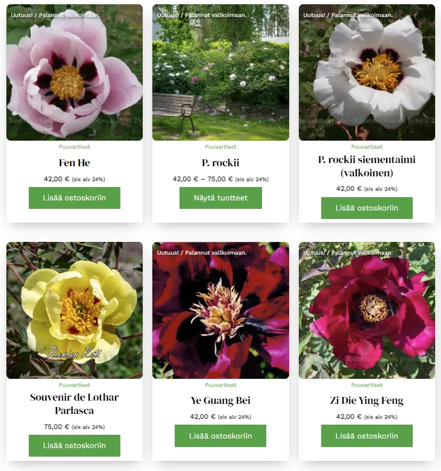Add Zi Die Ying Feng to cart
The height and width of the screenshot is (471, 441).
pyautogui.click(x=367, y=436)
